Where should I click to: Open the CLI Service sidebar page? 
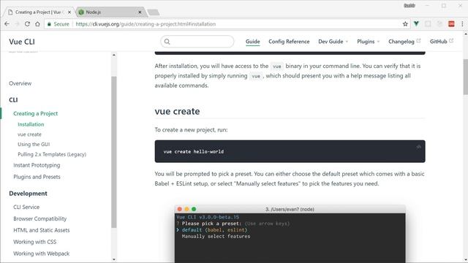26,207
